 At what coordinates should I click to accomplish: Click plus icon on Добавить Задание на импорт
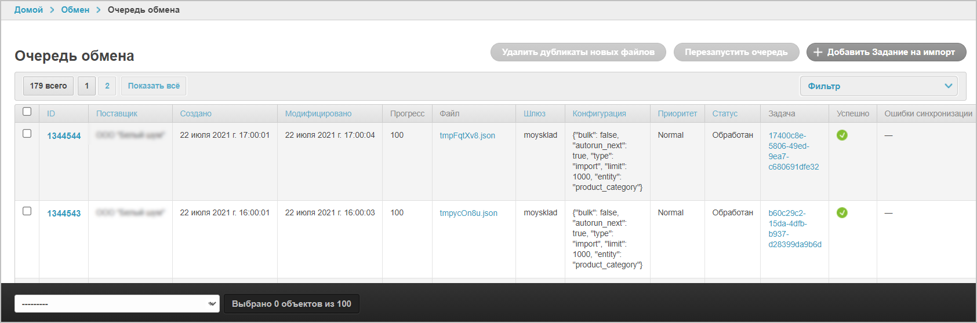click(x=818, y=52)
